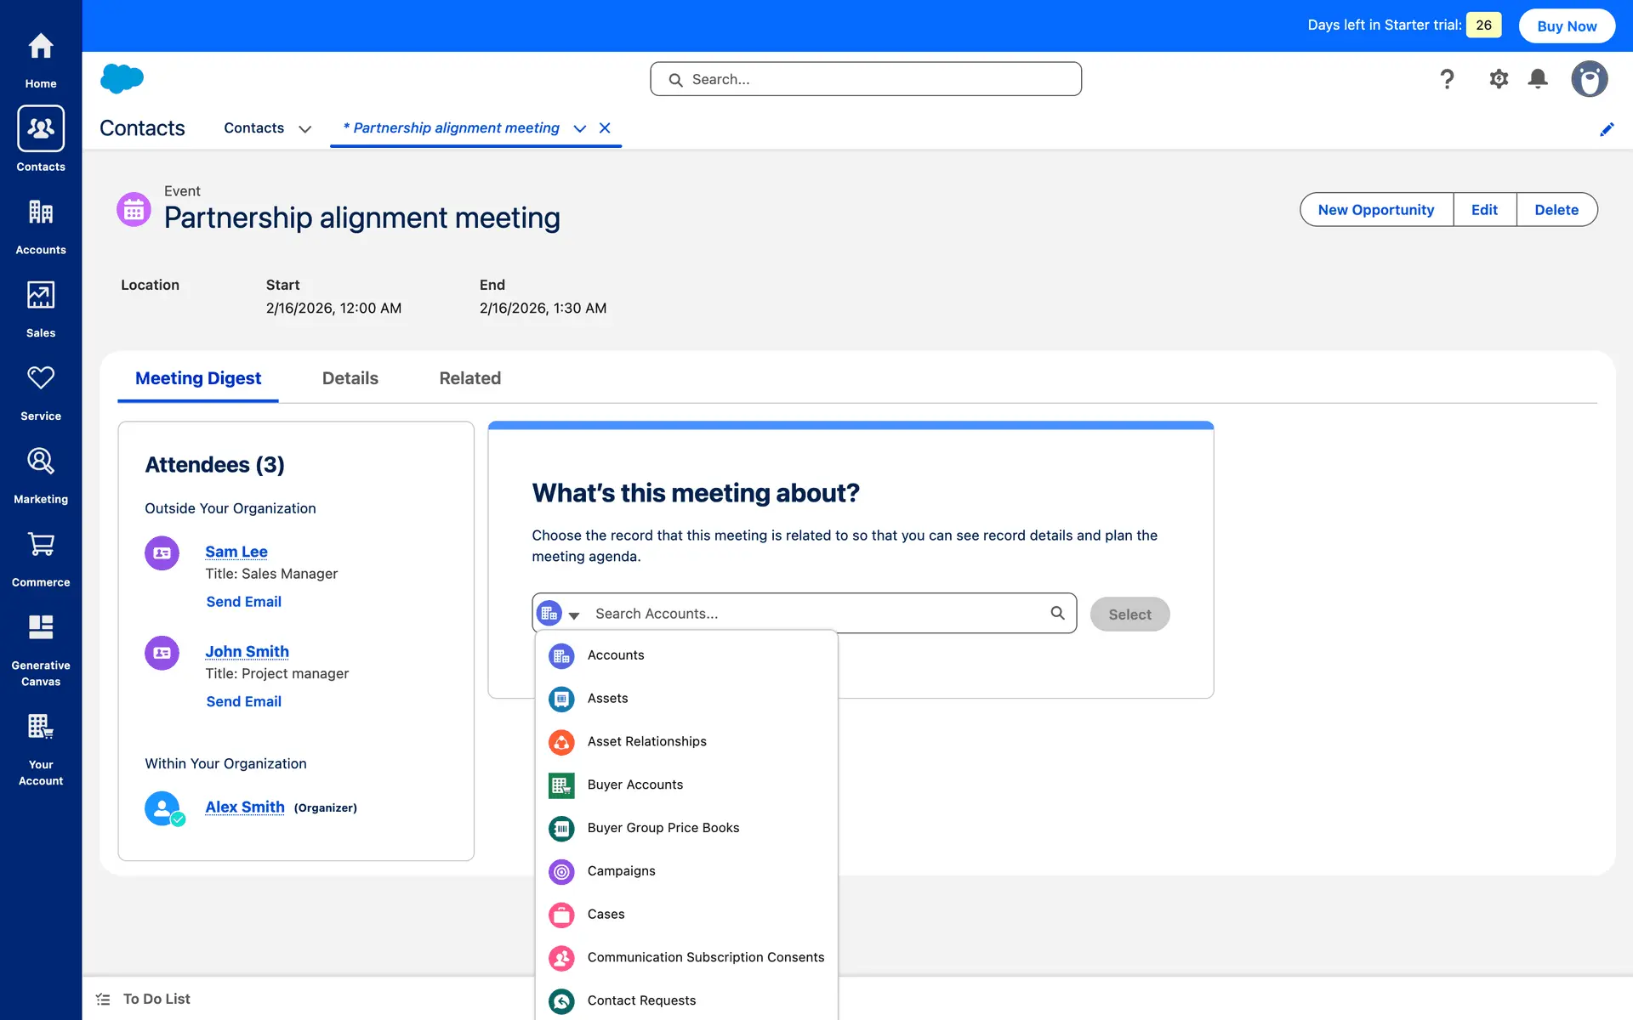The height and width of the screenshot is (1020, 1633).
Task: Click the notifications bell icon
Action: click(1537, 79)
